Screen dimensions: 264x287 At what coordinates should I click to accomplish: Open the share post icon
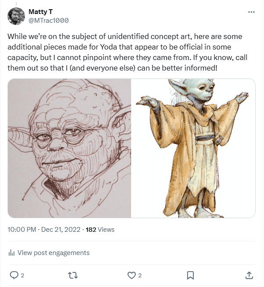coord(249,275)
